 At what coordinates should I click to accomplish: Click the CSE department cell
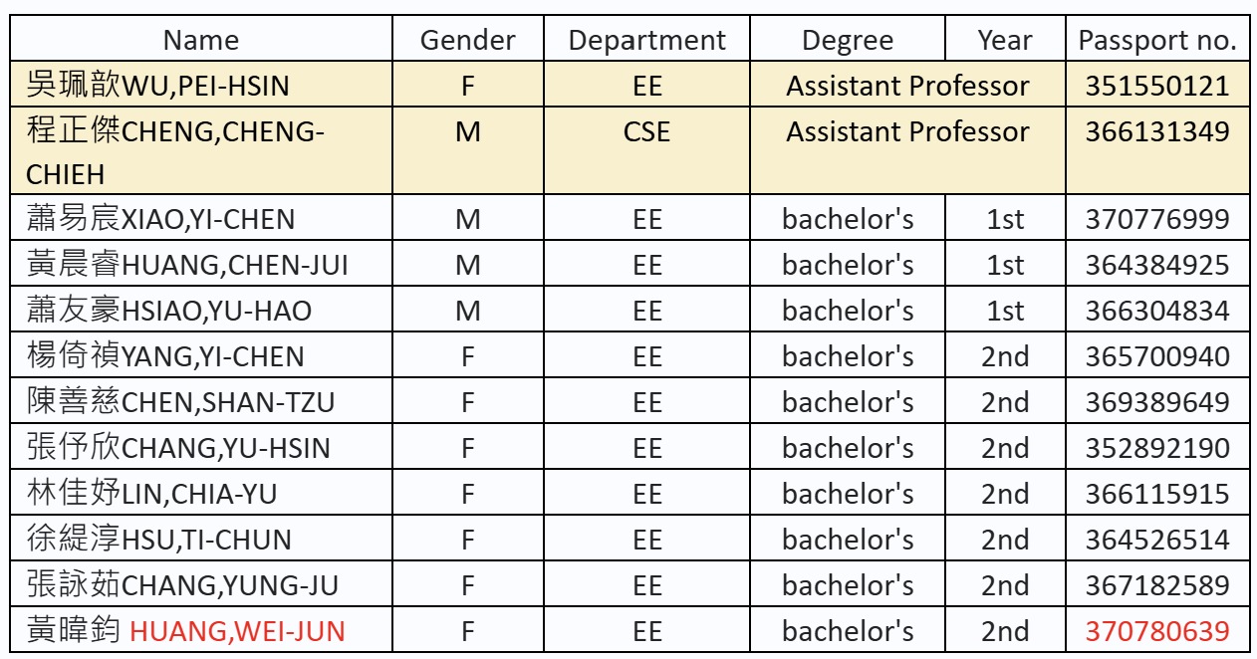click(646, 151)
